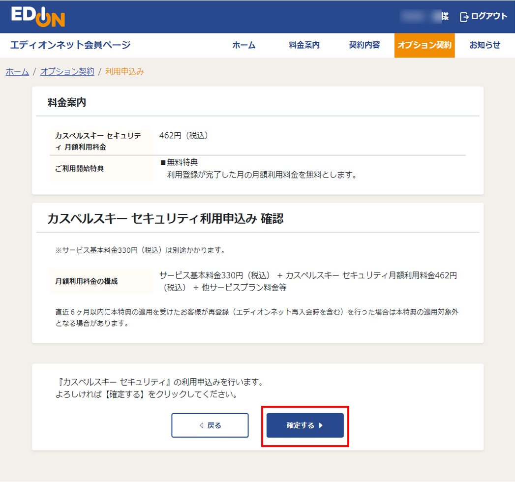515x482 pixels.
Task: Click the back arrow icon on the 戻る button
Action: [200, 425]
